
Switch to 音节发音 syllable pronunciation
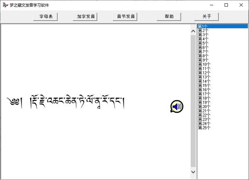pyautogui.click(x=126, y=17)
